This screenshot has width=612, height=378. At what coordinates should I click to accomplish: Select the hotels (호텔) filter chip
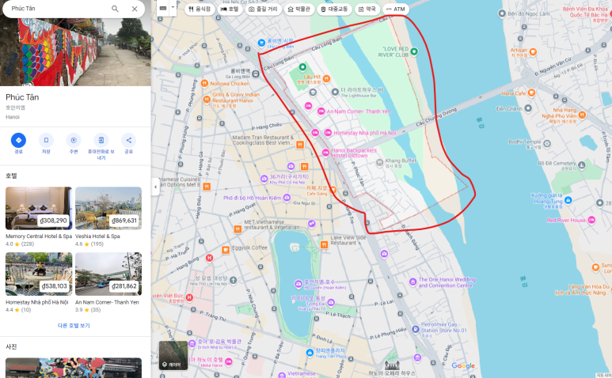tap(229, 9)
